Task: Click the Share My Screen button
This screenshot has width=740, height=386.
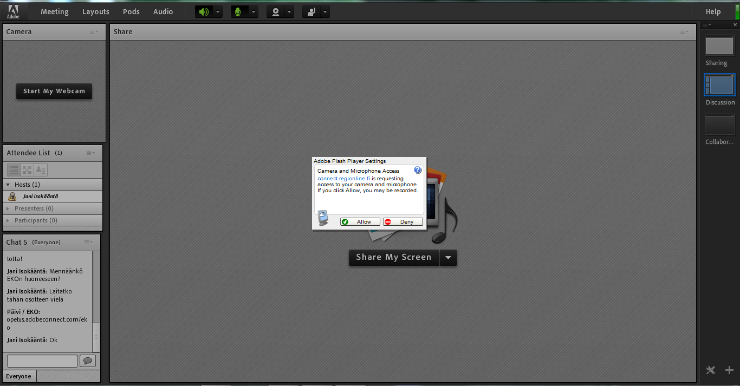Action: [x=394, y=258]
